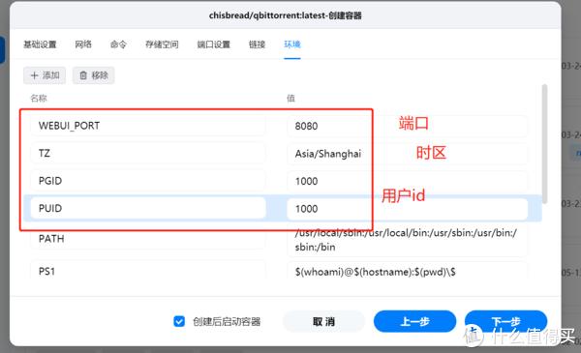
Task: Select the 存储空间 tab
Action: point(162,44)
